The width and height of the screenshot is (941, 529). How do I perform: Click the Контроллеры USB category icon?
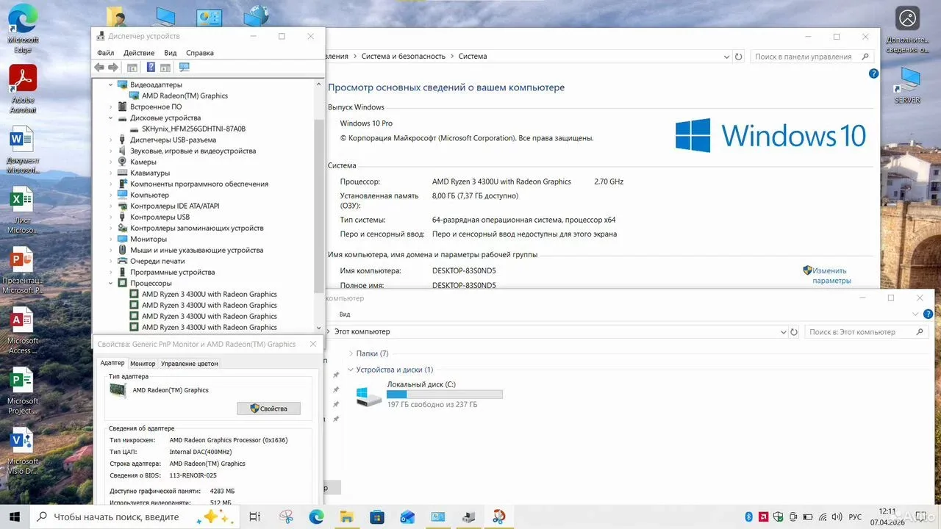[x=122, y=217]
